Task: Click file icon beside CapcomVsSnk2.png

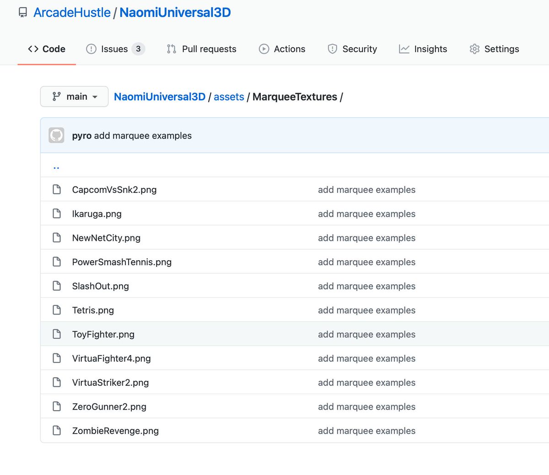Action: 57,189
